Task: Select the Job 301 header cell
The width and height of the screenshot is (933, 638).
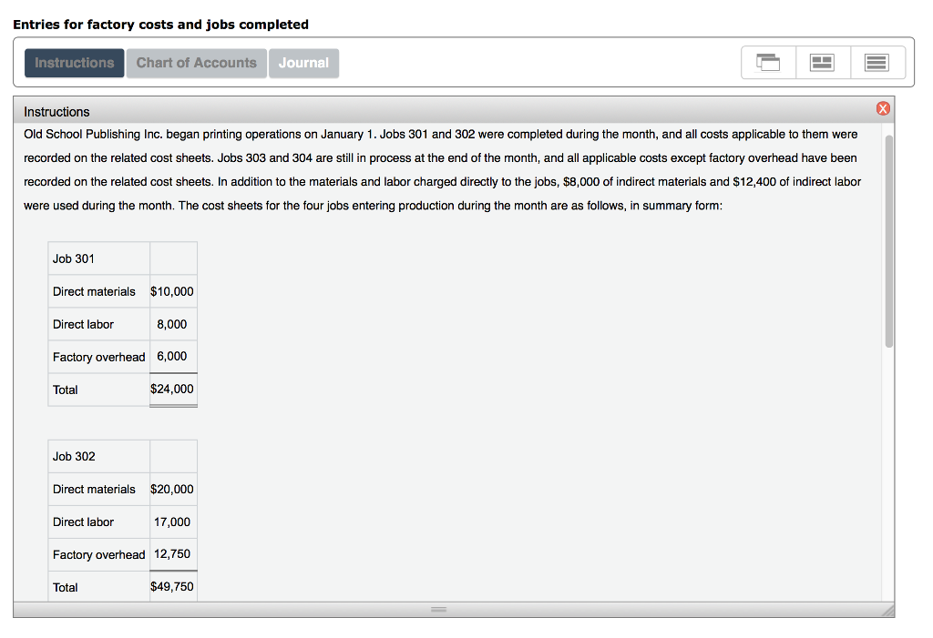Action: coord(99,258)
